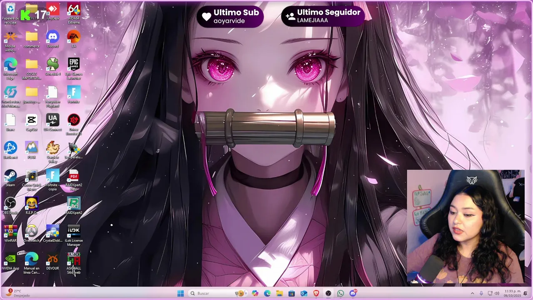533x300 pixels.
Task: Open Outlook from the taskbar
Action: pos(304,293)
